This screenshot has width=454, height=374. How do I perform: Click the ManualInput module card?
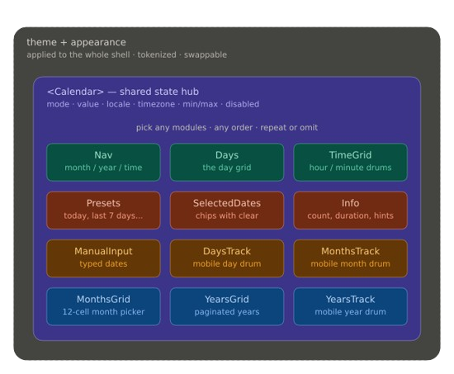point(103,258)
